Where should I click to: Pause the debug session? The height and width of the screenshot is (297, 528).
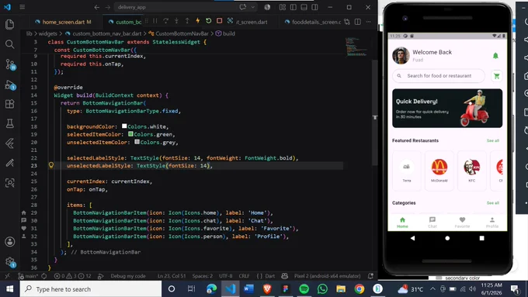coord(155,21)
